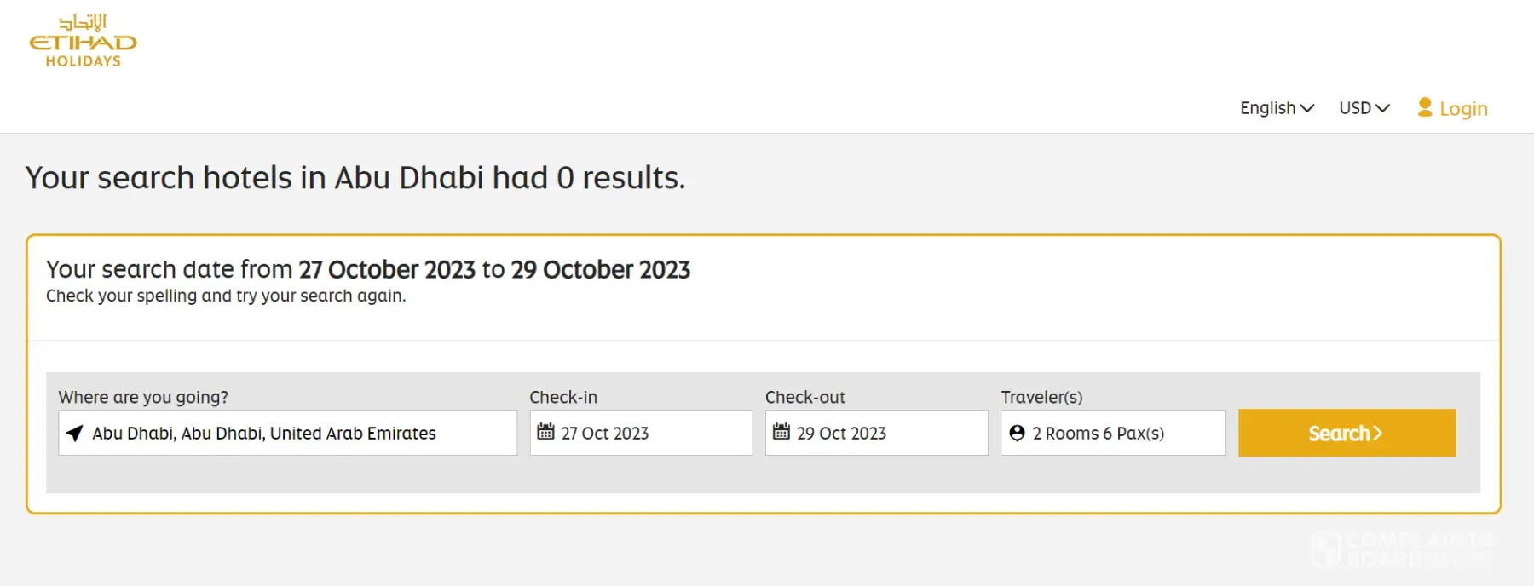Click the '0 results' search heading
The width and height of the screenshot is (1534, 586).
pyautogui.click(x=355, y=178)
